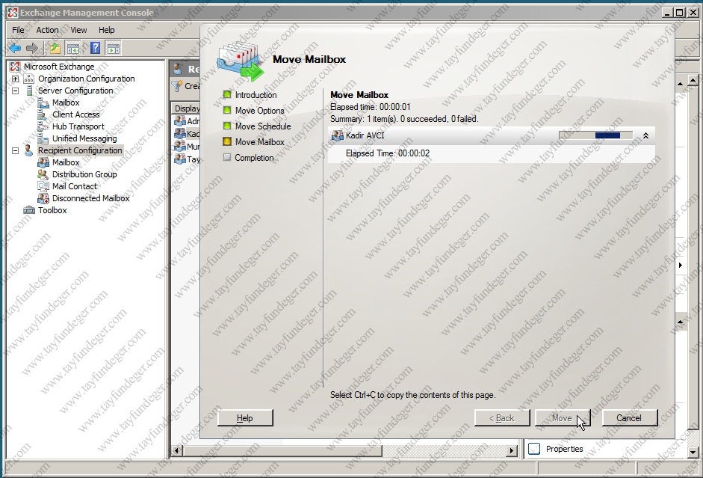Click the up one level folder icon
The height and width of the screenshot is (478, 703).
pos(55,48)
